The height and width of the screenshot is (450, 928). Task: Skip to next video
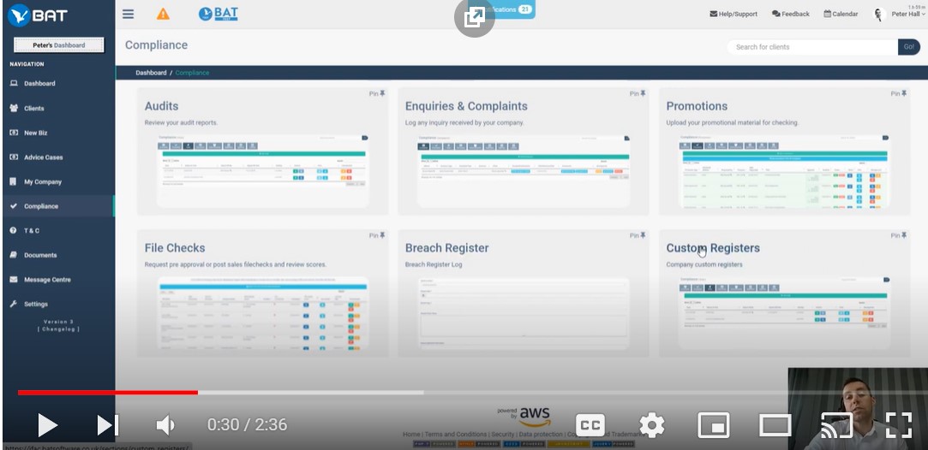(107, 424)
